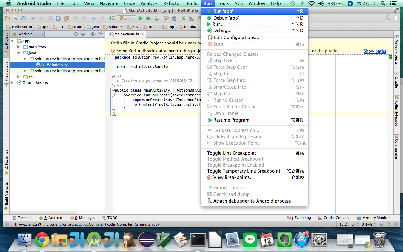Click the Open folder toolbar icon
Image resolution: width=403 pixels, height=252 pixels.
pyautogui.click(x=7, y=19)
